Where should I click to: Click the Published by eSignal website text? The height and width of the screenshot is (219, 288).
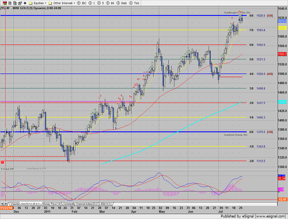[253, 216]
